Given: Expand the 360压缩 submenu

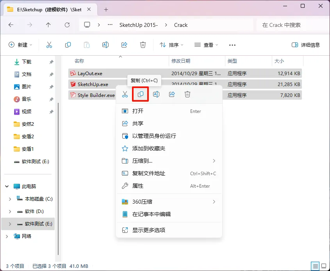Looking at the screenshot, I should [214, 202].
